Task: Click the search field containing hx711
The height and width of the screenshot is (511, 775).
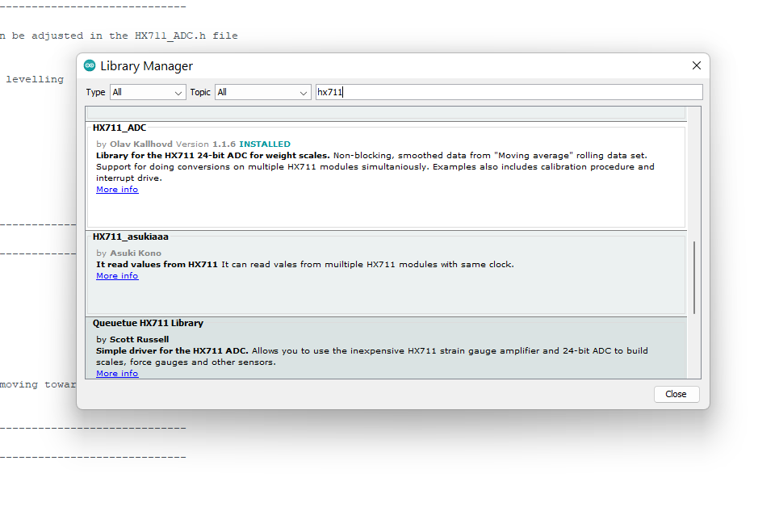Action: coord(509,92)
